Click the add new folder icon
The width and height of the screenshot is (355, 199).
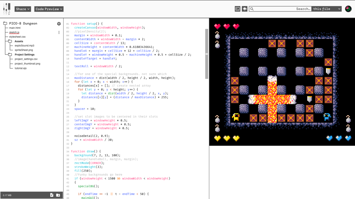click(58, 195)
